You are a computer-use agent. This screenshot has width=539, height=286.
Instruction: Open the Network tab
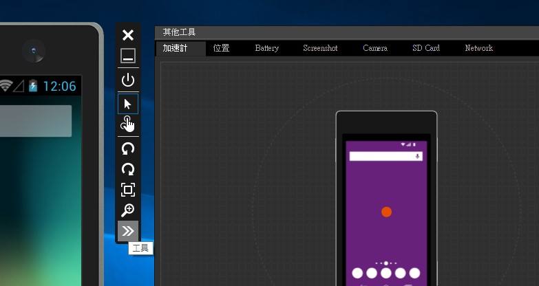pos(478,48)
